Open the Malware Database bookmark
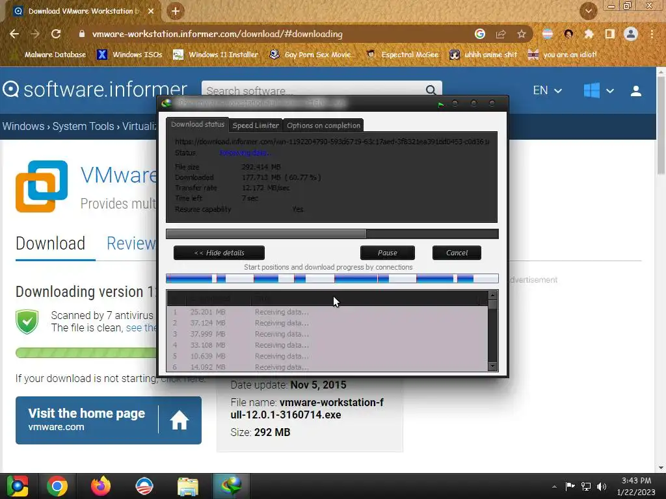Screen dimensions: 666x499 tap(49, 55)
